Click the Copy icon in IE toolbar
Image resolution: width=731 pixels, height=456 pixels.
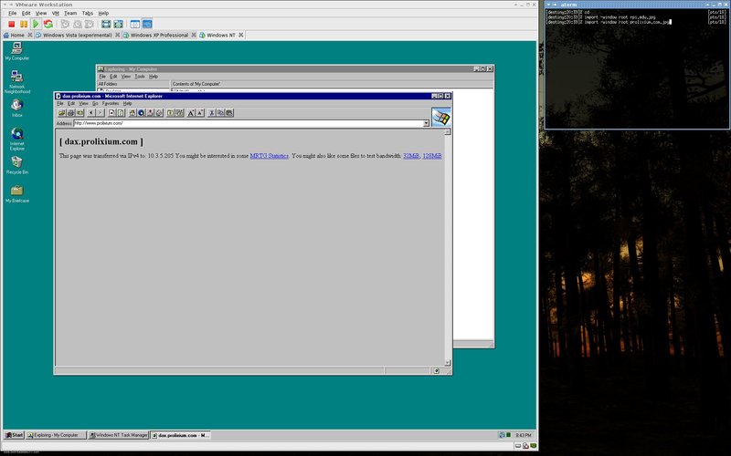220,113
